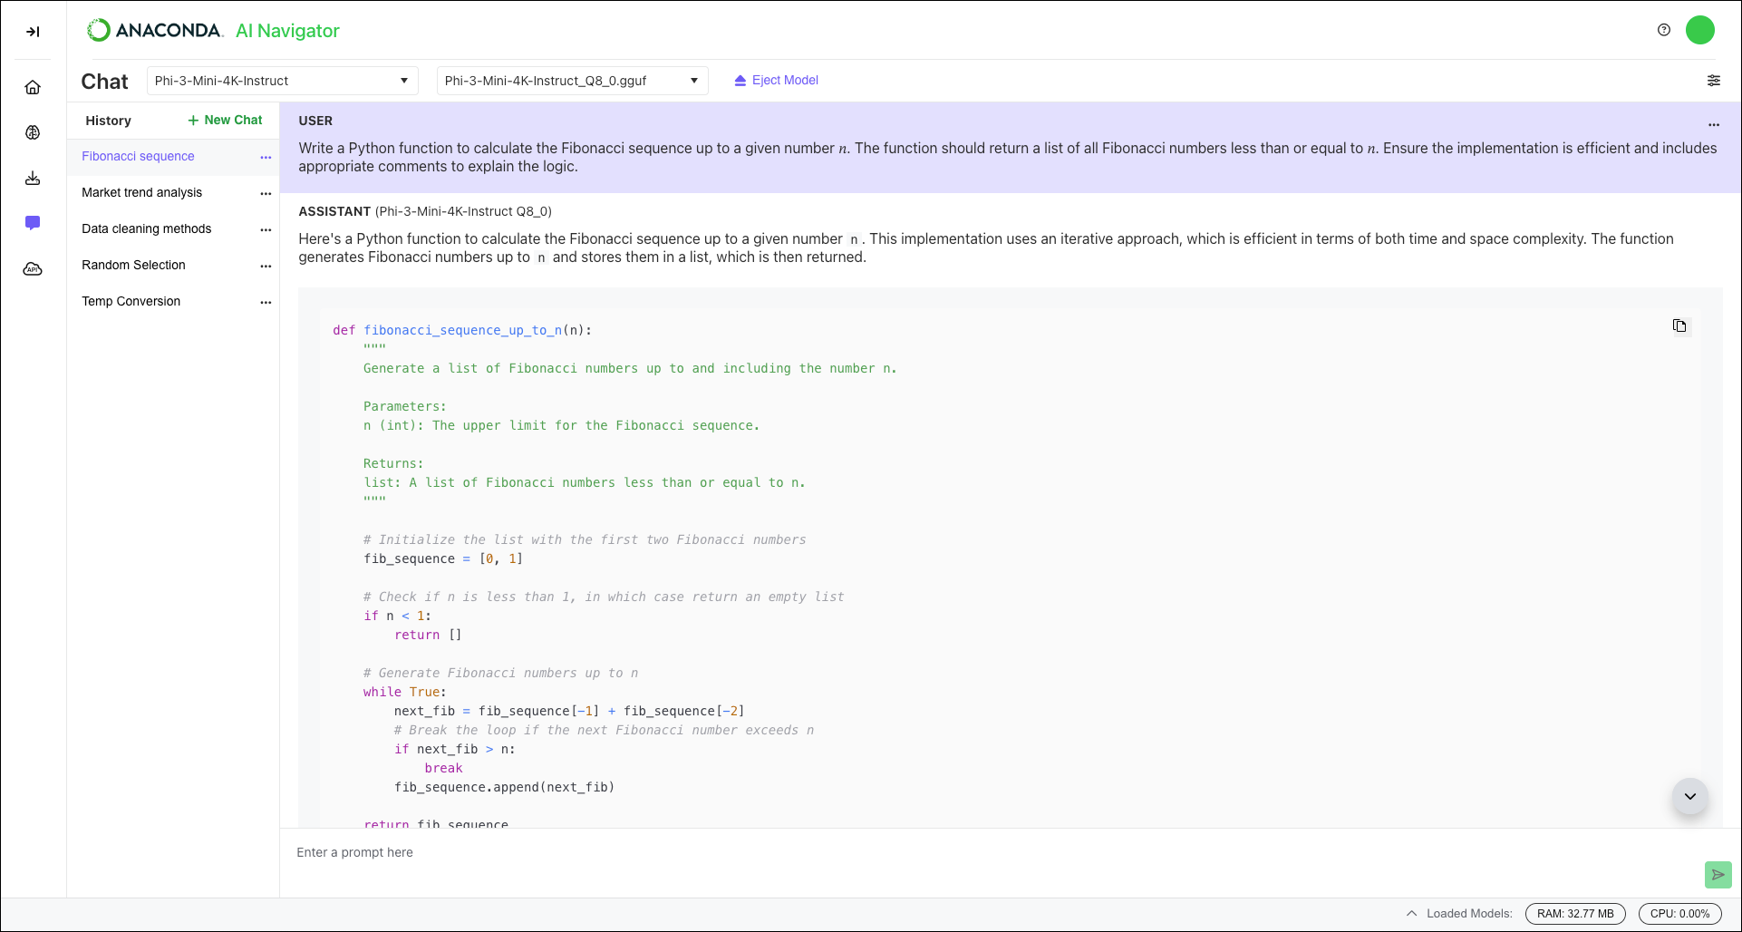1742x932 pixels.
Task: Open more options for Data cleaning methods
Action: [x=266, y=229]
